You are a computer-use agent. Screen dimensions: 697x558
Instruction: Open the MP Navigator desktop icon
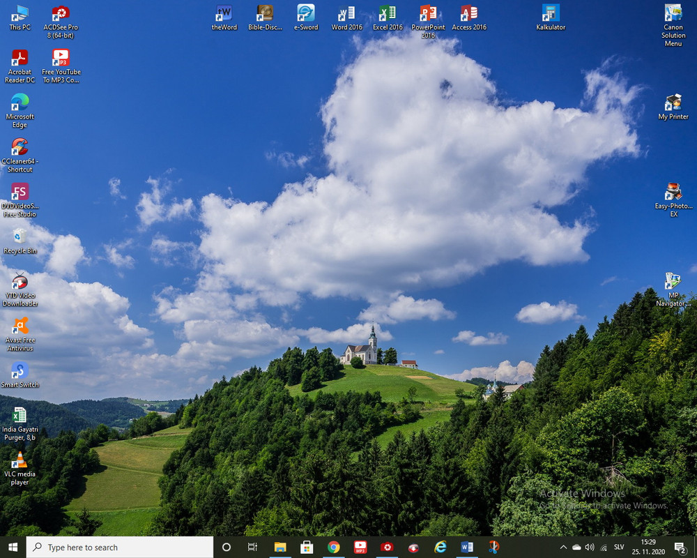(673, 289)
